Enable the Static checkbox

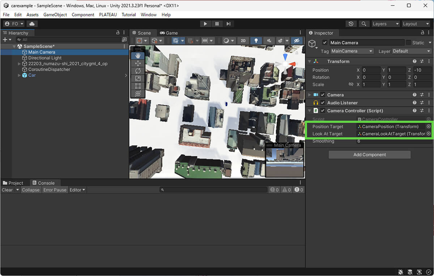[408, 43]
